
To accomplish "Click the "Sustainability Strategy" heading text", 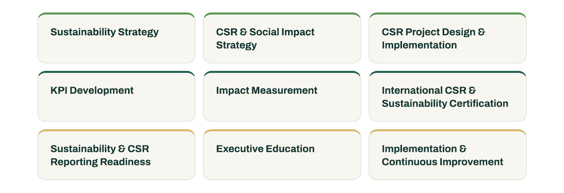I will click(104, 32).
